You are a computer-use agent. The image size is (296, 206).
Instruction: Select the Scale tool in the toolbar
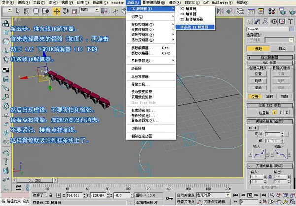[x=75, y=11]
